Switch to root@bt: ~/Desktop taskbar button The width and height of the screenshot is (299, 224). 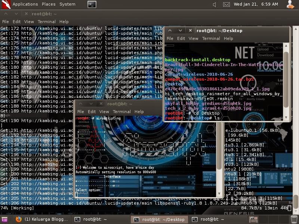(160, 220)
